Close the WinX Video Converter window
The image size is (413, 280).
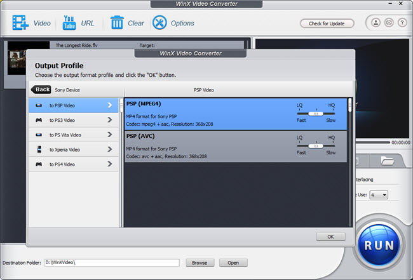point(401,4)
